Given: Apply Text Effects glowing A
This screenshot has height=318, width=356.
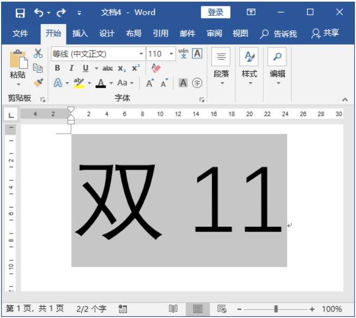Looking at the screenshot, I should pos(58,83).
